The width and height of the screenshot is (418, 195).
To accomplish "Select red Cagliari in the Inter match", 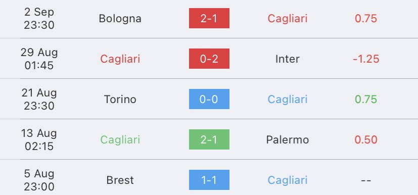I will [x=120, y=59].
